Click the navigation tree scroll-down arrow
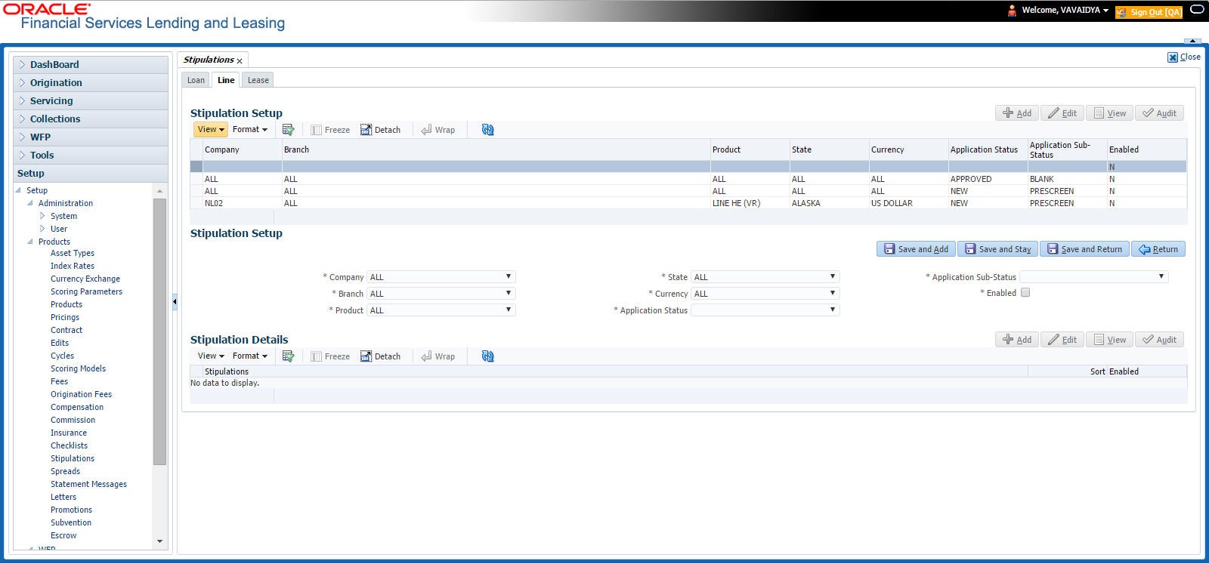The image size is (1209, 564). (159, 541)
